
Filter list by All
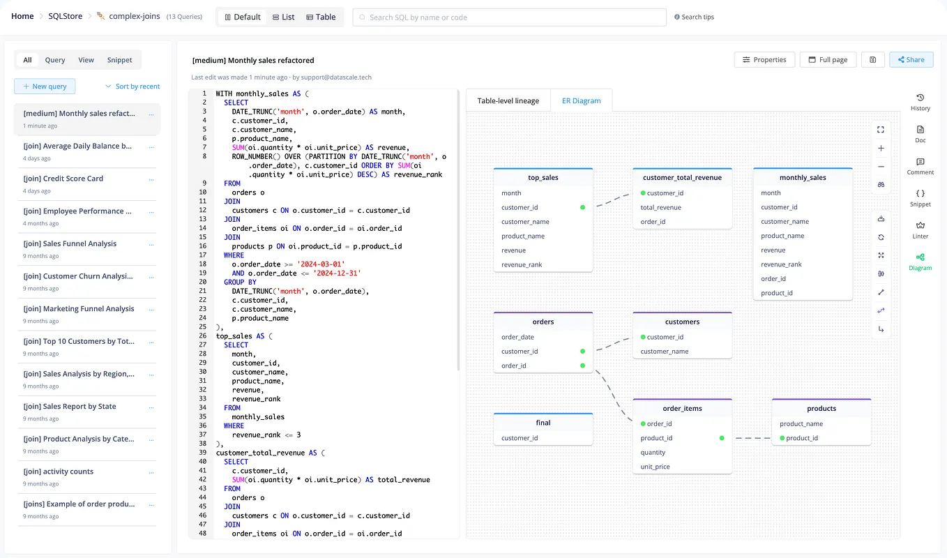(x=27, y=60)
